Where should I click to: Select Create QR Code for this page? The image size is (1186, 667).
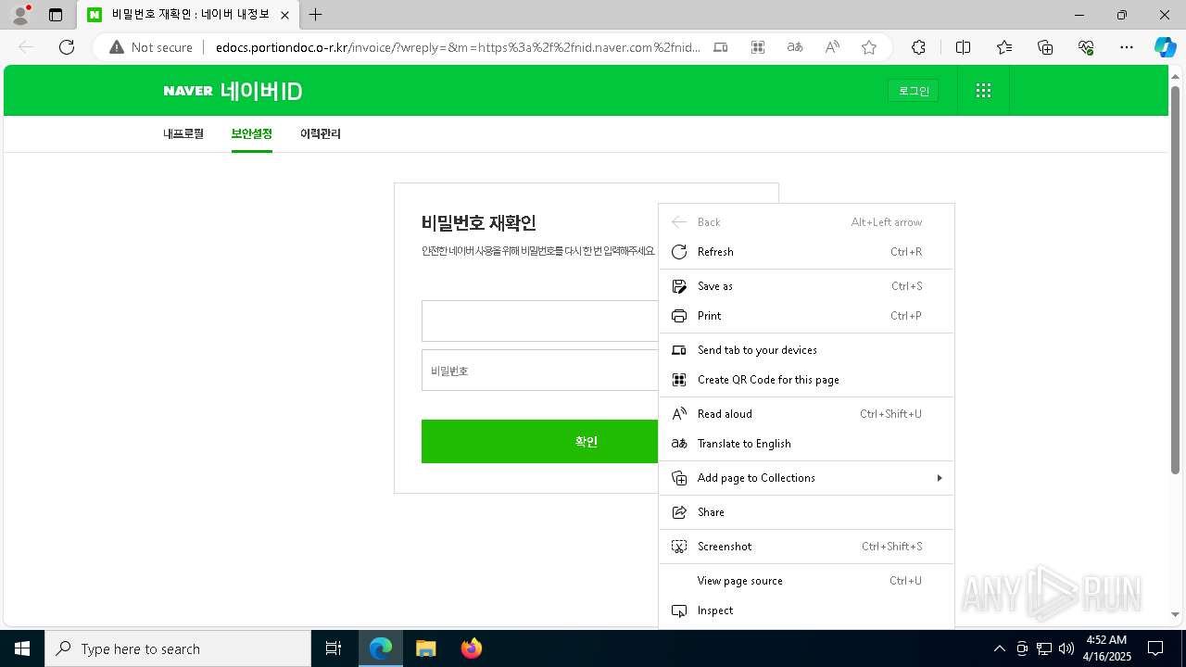(x=806, y=380)
